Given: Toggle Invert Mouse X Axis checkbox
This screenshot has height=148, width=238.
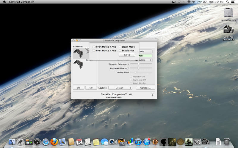Looking at the screenshot, I should [94, 51].
